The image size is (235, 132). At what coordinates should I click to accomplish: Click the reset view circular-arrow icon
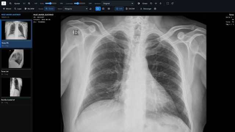tap(173, 3)
